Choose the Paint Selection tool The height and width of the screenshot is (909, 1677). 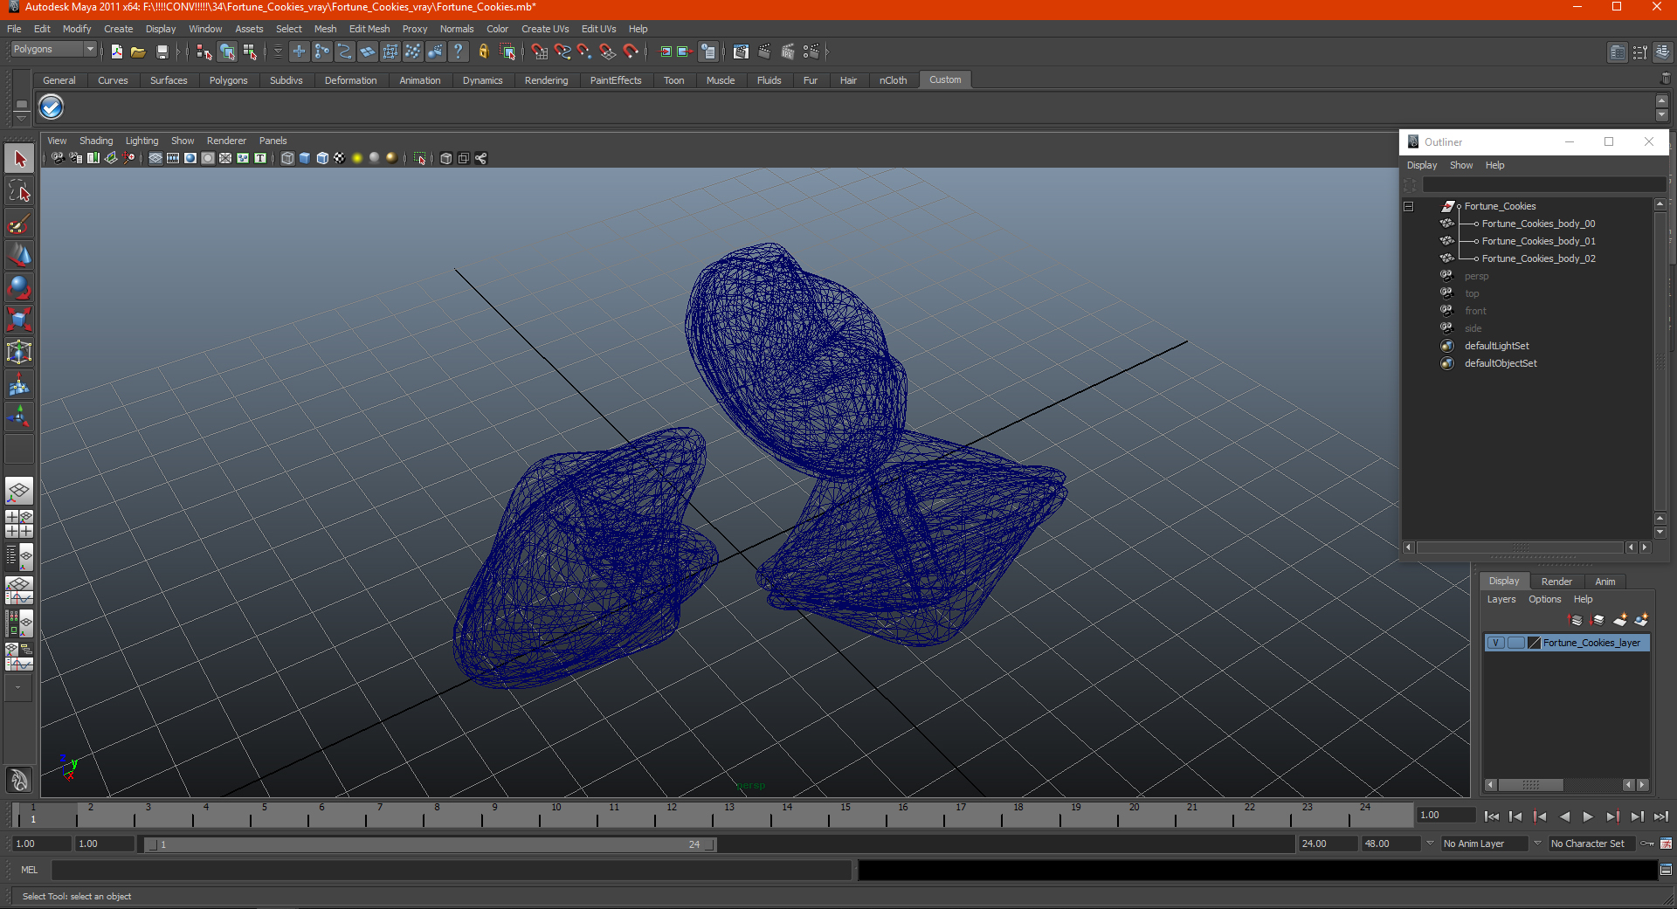[19, 224]
